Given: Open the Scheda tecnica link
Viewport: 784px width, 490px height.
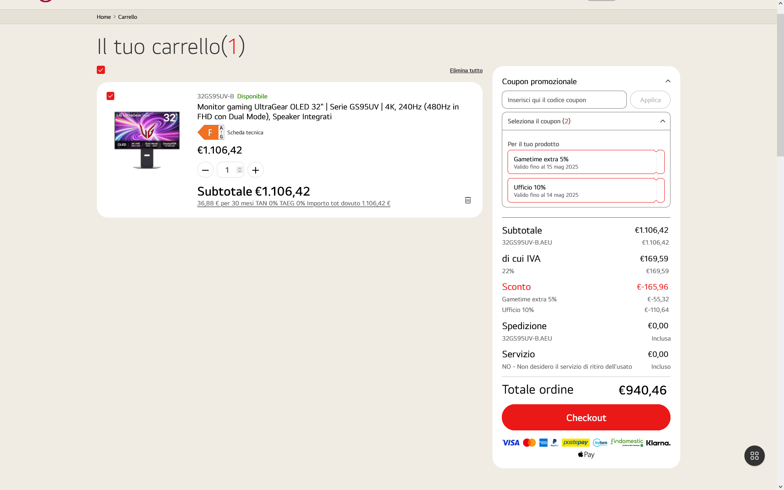Looking at the screenshot, I should pyautogui.click(x=245, y=132).
